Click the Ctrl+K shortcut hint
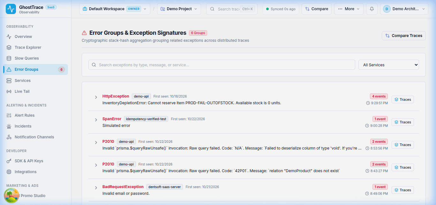 (x=248, y=9)
